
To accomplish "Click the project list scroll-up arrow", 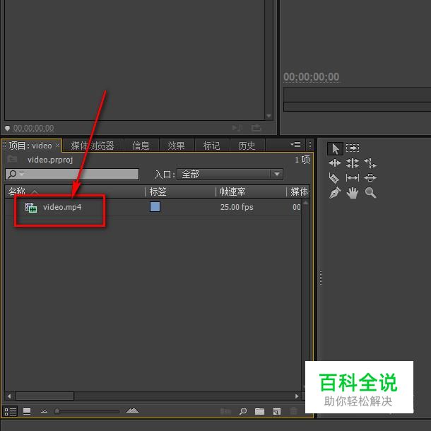I will pos(306,203).
